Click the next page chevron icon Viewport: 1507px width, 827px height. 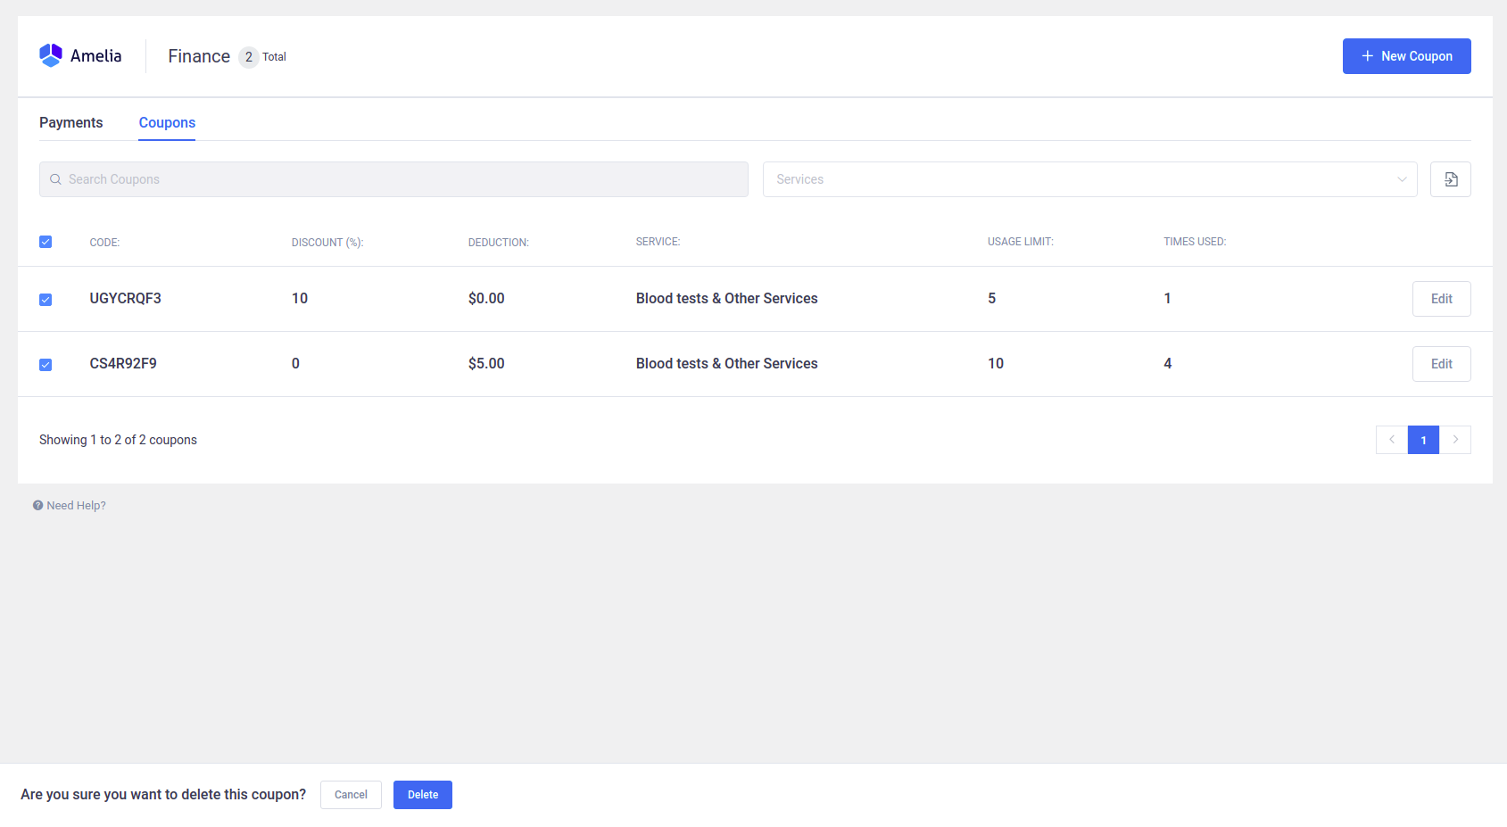[1455, 440]
